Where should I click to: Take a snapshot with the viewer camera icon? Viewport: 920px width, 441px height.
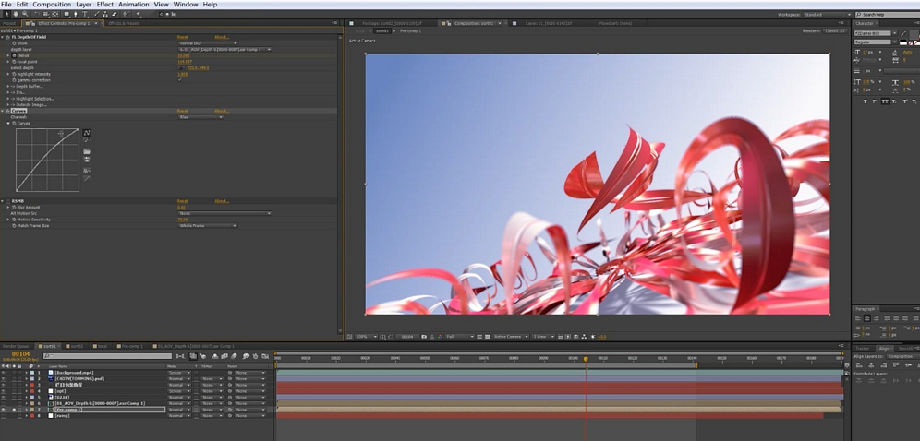point(424,337)
